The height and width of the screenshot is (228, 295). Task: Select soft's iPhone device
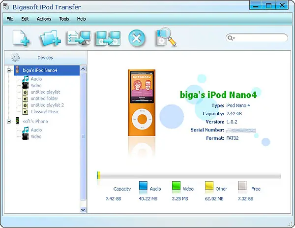35,121
